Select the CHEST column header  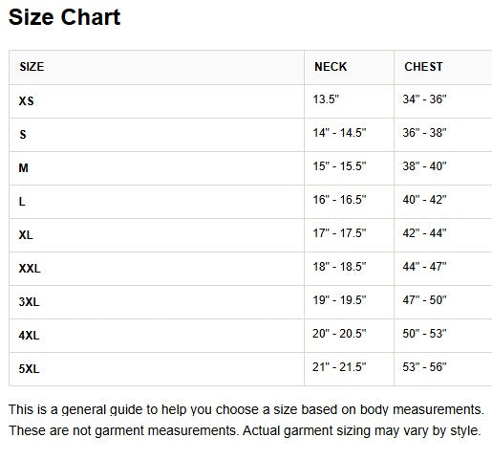pyautogui.click(x=423, y=67)
